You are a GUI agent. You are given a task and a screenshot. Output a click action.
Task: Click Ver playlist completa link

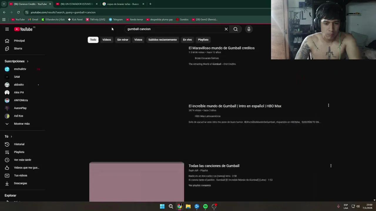pos(200,186)
